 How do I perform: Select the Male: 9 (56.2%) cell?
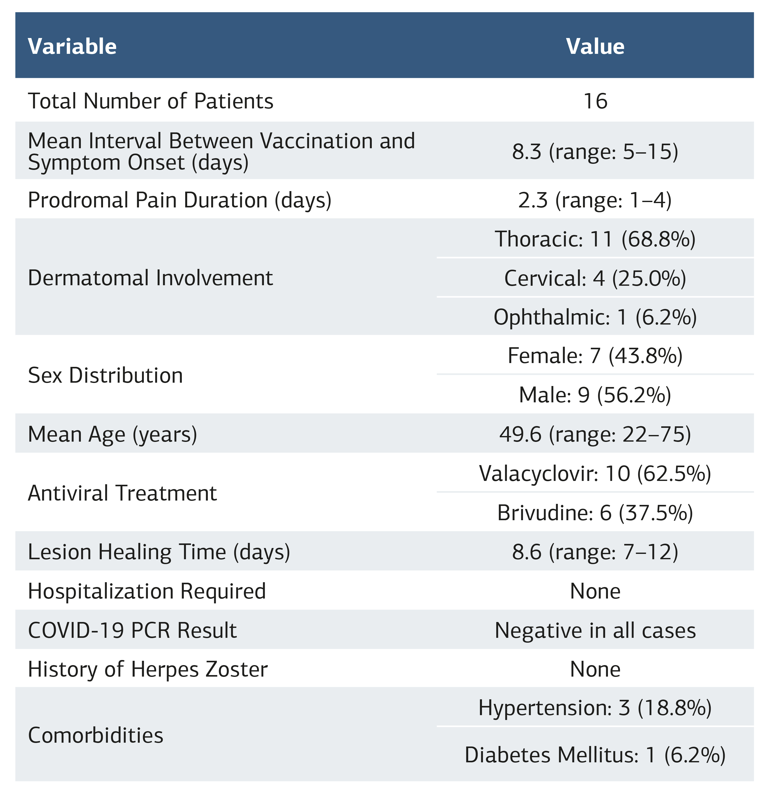pos(595,395)
